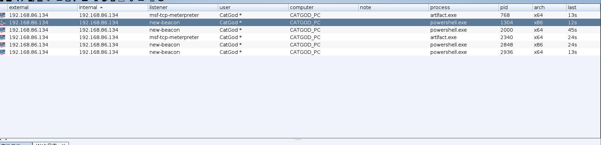This screenshot has height=145, width=601.
Task: Switch to the Web日志 tab
Action: pos(46,144)
